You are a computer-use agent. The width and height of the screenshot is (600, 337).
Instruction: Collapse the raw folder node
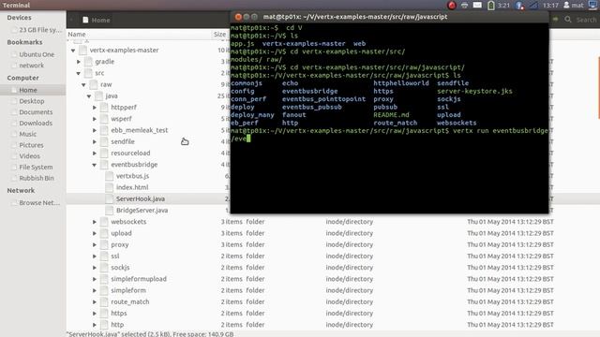click(83, 84)
